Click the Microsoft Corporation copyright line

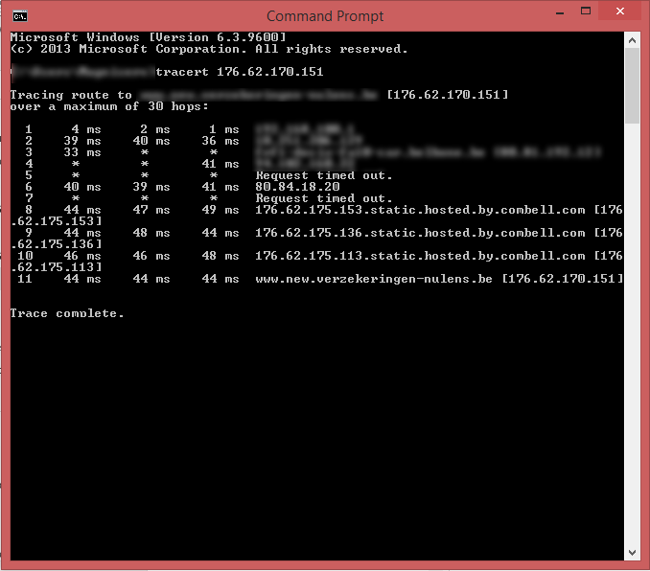click(208, 48)
